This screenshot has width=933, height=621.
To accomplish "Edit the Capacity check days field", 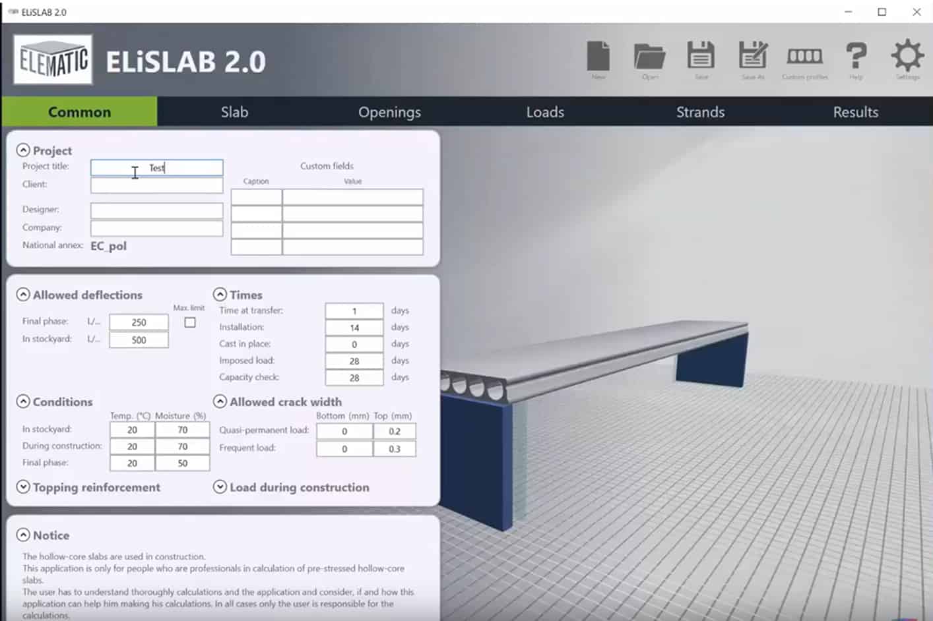I will pos(354,378).
